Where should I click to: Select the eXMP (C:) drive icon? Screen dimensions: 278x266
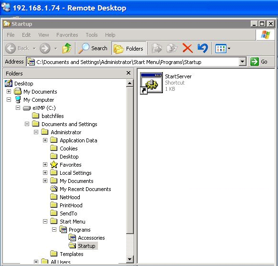[27, 108]
